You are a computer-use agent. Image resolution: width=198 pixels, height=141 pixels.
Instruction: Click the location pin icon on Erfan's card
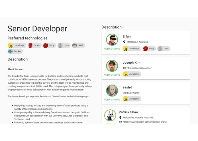124,42
